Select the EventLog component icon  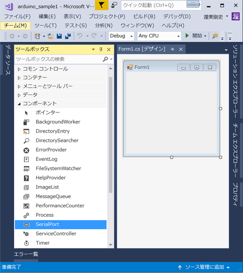pyautogui.click(x=26, y=159)
